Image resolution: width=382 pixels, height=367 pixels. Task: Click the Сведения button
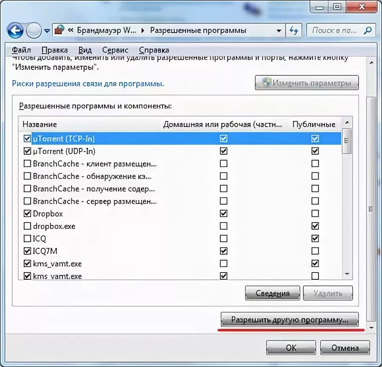(272, 293)
